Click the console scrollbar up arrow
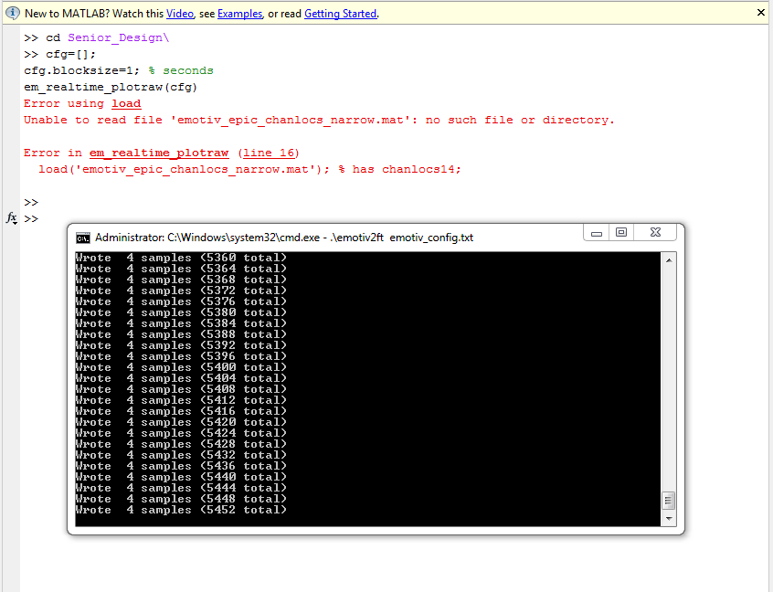 (669, 259)
